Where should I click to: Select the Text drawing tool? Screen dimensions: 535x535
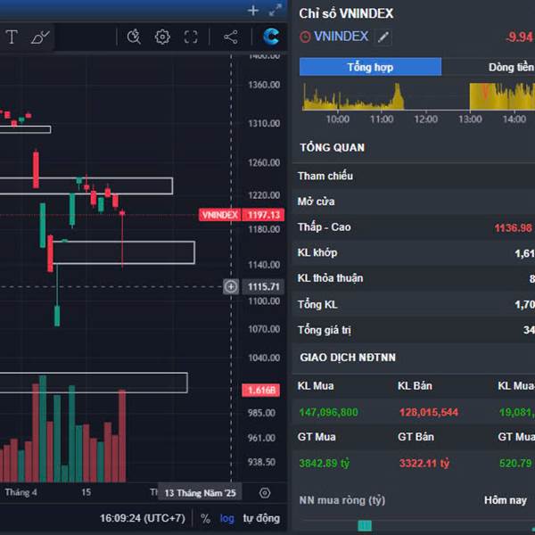point(12,37)
